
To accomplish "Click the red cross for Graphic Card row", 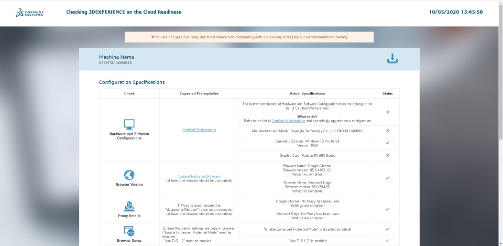I will [388, 155].
